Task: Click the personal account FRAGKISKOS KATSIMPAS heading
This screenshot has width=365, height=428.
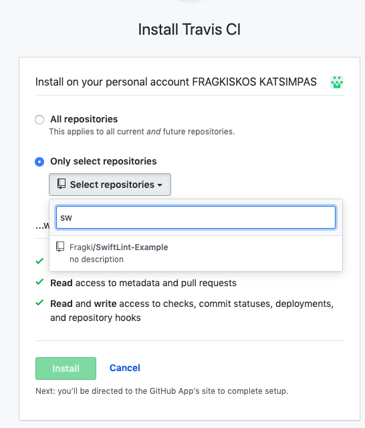Action: tap(176, 82)
